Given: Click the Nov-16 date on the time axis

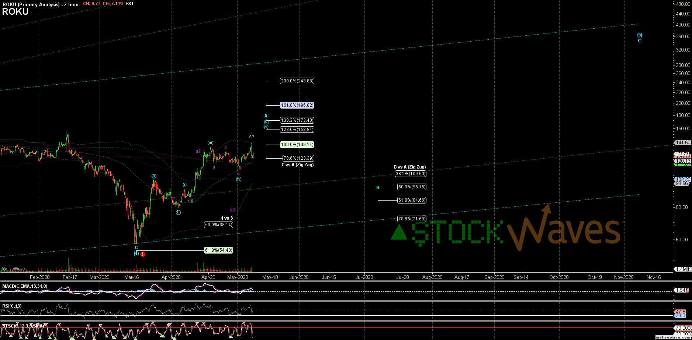Looking at the screenshot, I should [x=654, y=277].
